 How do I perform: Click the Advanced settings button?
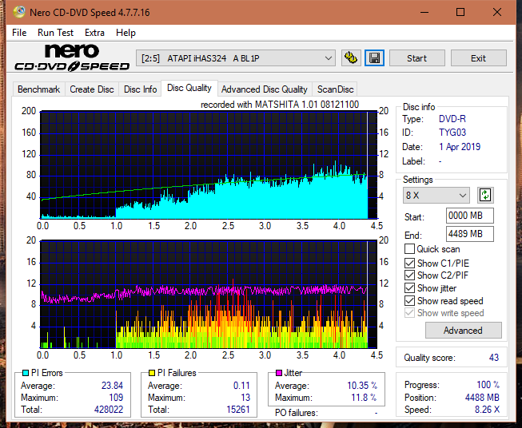[463, 331]
